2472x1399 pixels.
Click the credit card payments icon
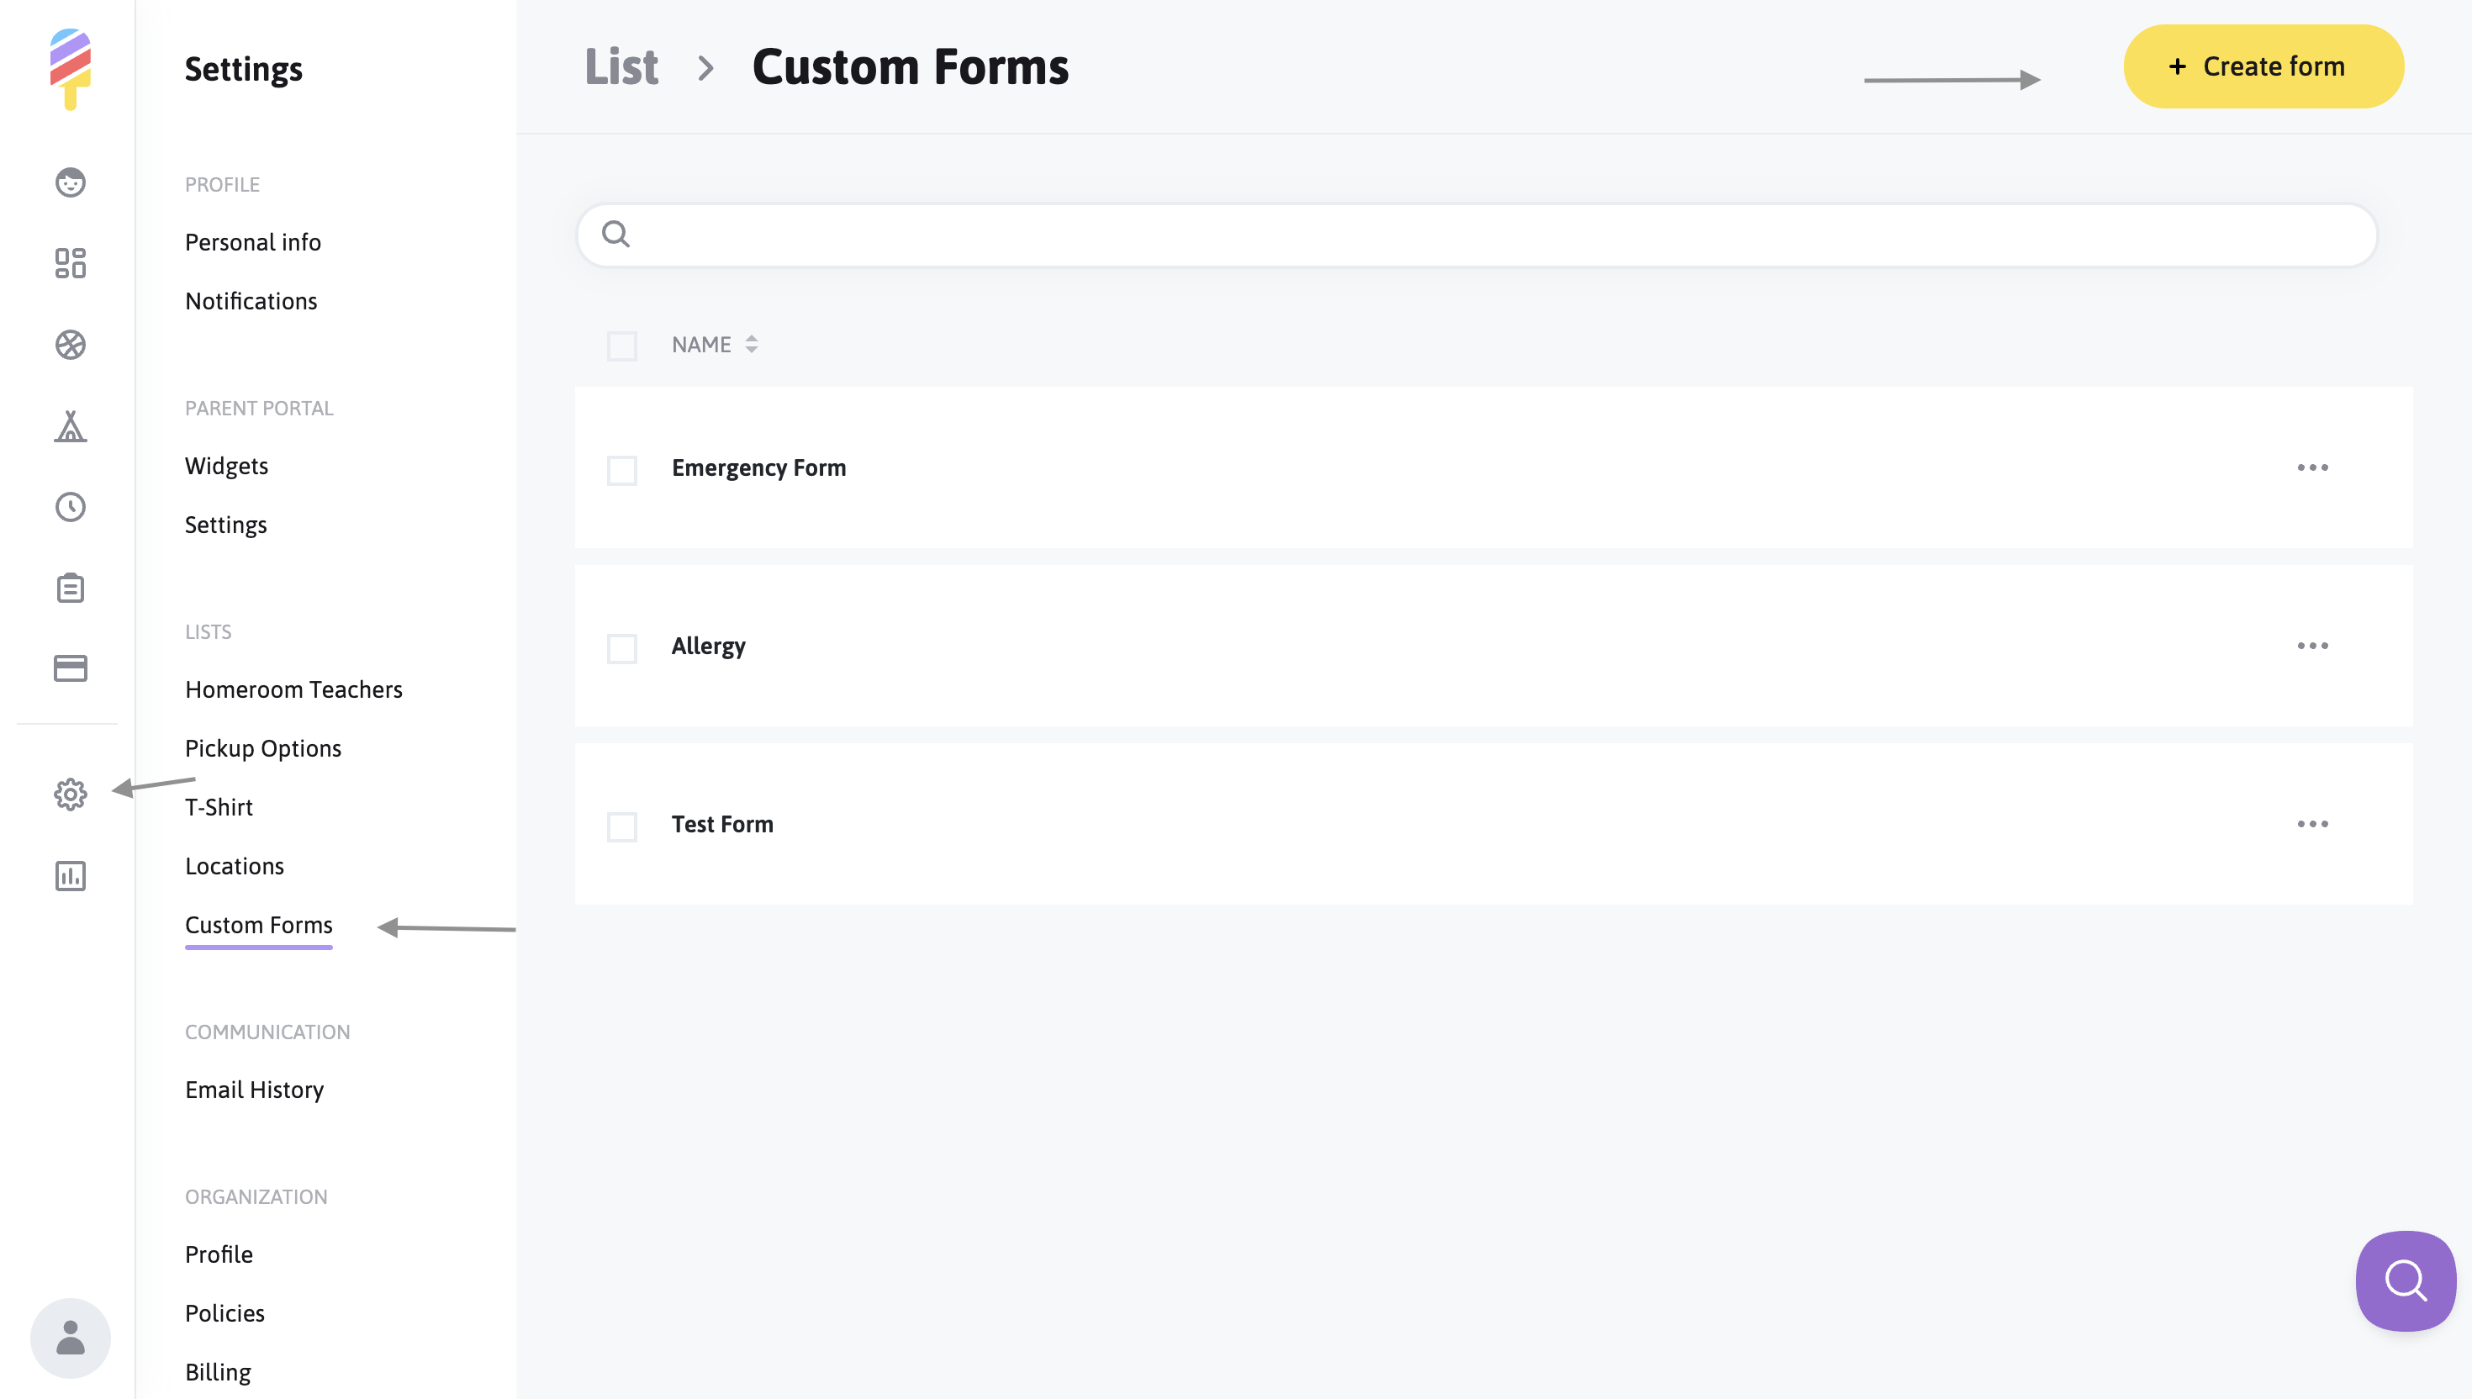pyautogui.click(x=70, y=668)
